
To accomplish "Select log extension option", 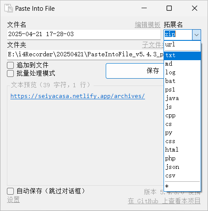I will click(x=182, y=73).
